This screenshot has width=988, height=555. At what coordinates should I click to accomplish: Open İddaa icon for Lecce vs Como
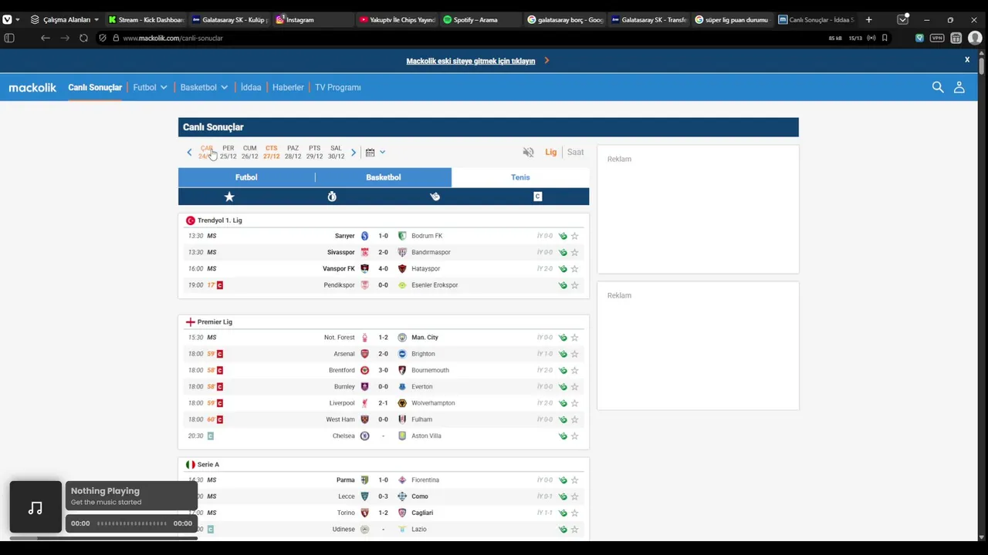[x=563, y=496]
